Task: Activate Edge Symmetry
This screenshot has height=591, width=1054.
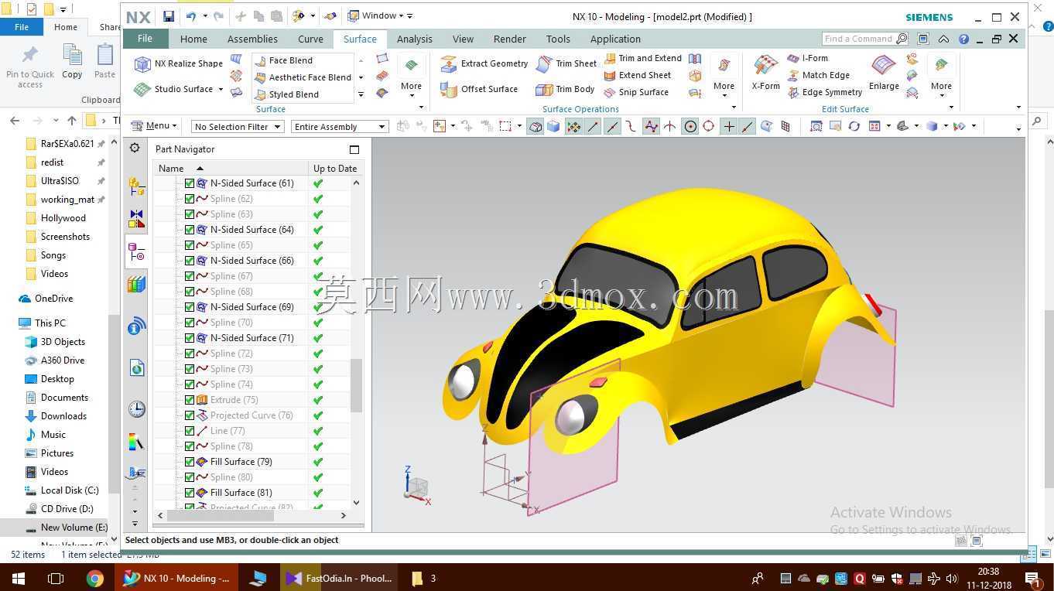Action: [824, 92]
